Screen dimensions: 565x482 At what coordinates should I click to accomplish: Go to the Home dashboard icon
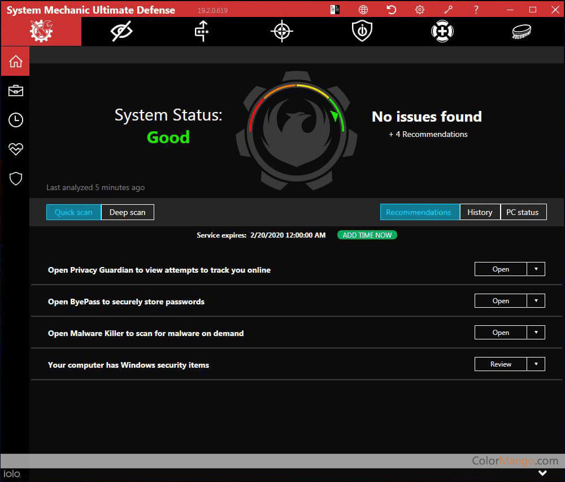point(15,61)
